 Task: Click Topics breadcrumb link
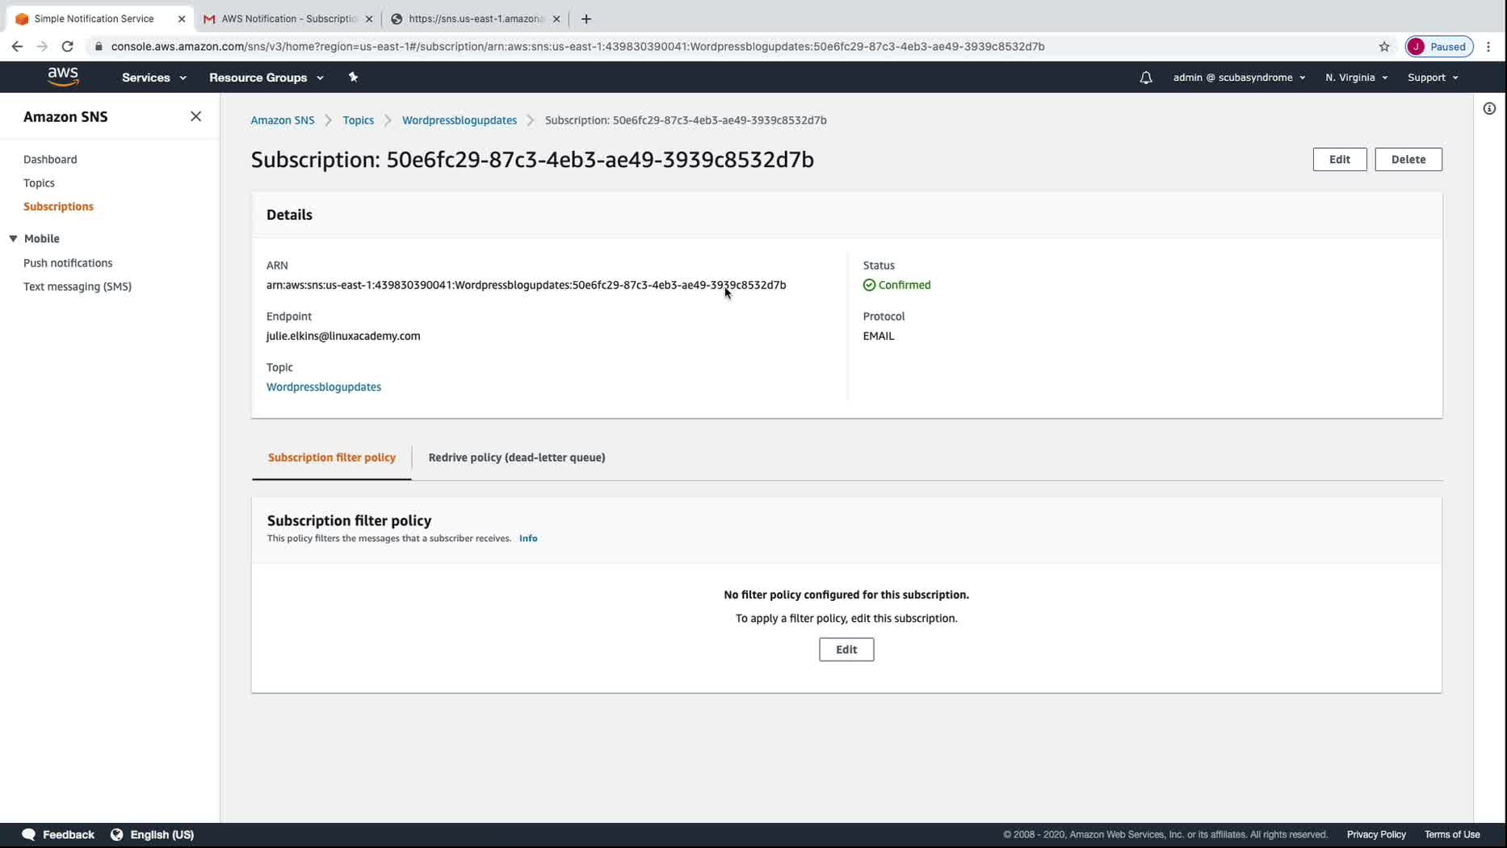coord(358,120)
